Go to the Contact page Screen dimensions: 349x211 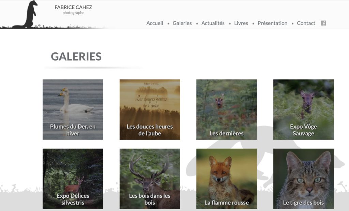coord(306,23)
